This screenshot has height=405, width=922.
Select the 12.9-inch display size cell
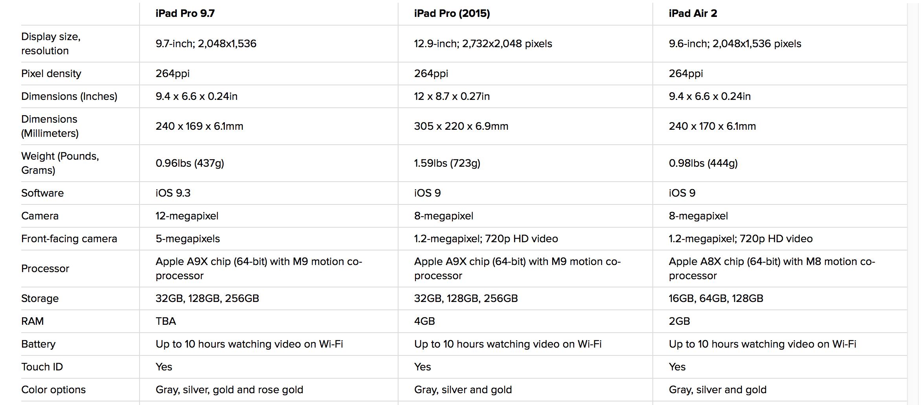tap(483, 44)
